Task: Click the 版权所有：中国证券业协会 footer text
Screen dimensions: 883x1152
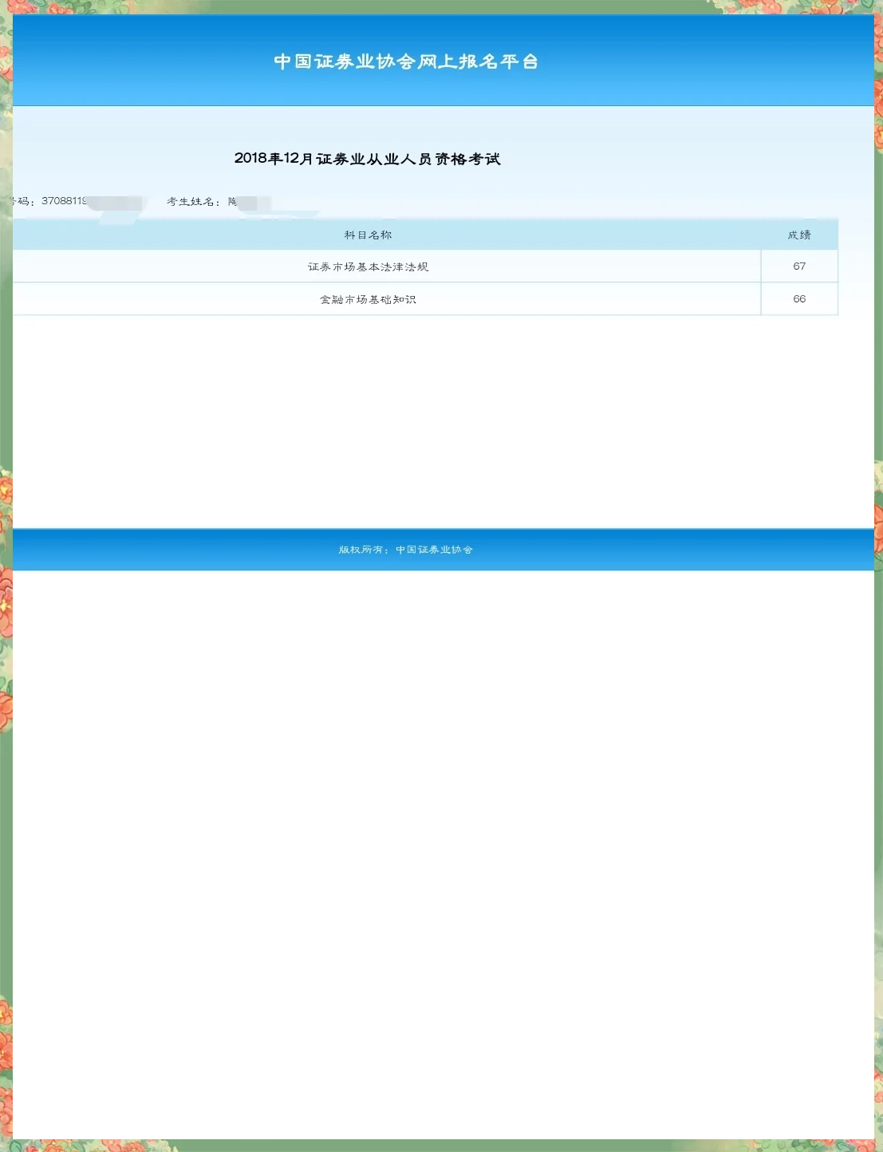Action: point(405,550)
